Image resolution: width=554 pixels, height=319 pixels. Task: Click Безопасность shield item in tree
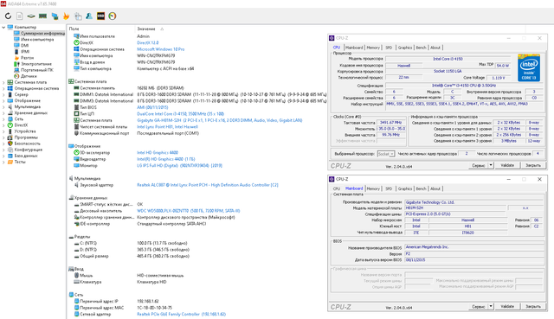27,144
